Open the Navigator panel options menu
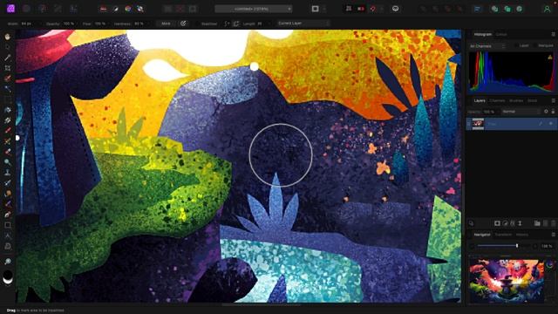Image resolution: width=558 pixels, height=314 pixels. [553, 235]
